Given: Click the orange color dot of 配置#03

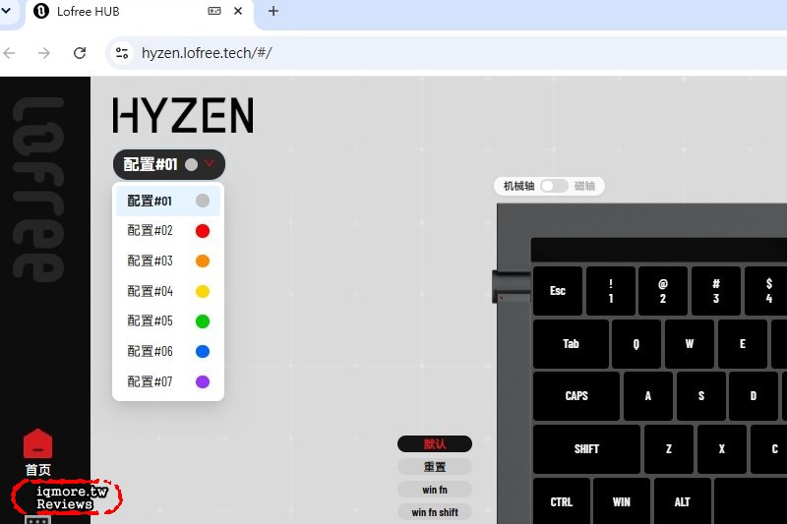Looking at the screenshot, I should [203, 261].
